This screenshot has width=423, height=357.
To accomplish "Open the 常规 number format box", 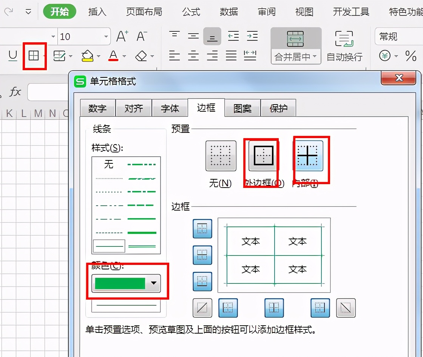I will tap(399, 36).
